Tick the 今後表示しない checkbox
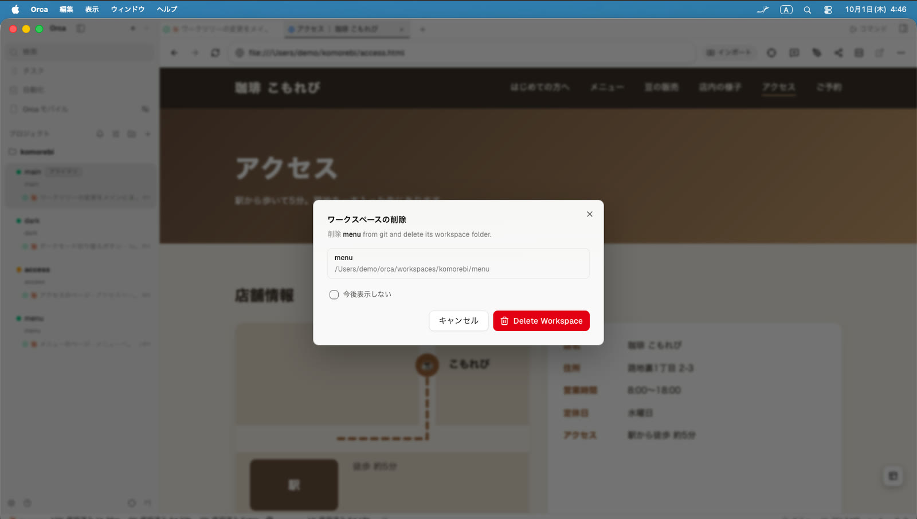 (334, 294)
